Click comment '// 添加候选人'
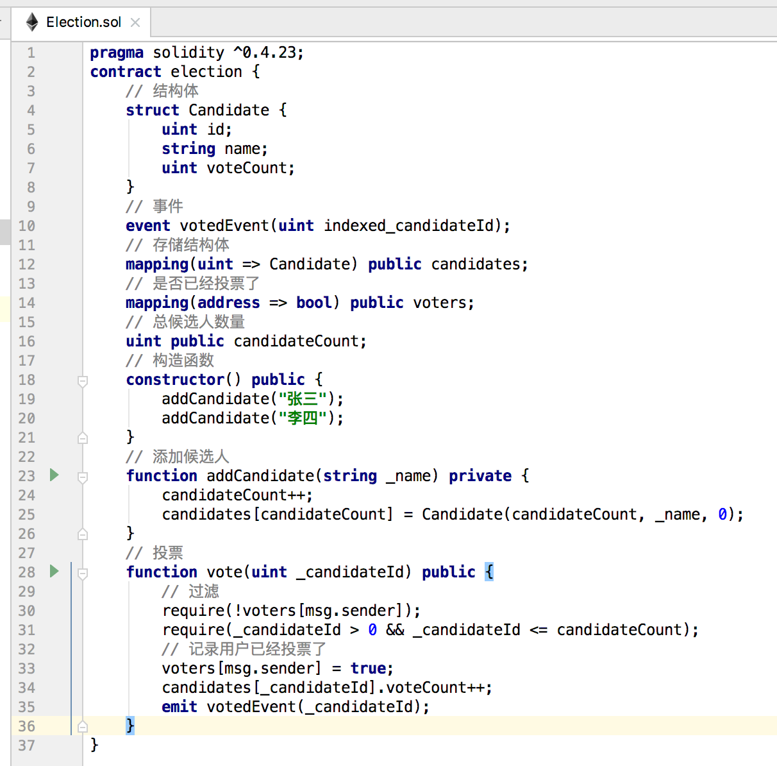 [178, 457]
